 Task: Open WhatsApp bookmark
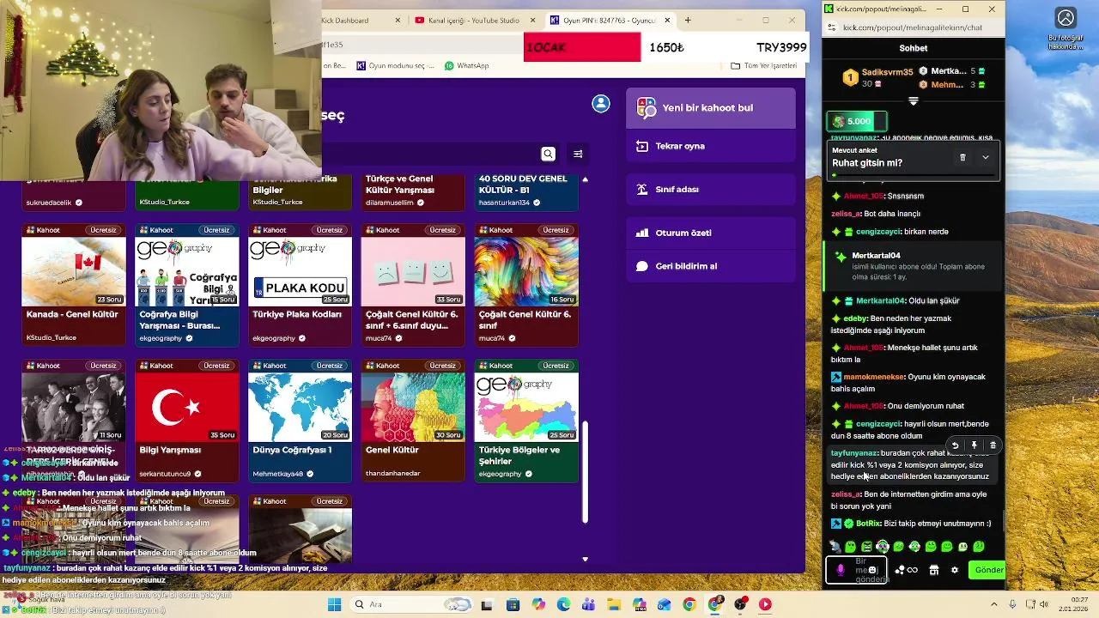[466, 65]
